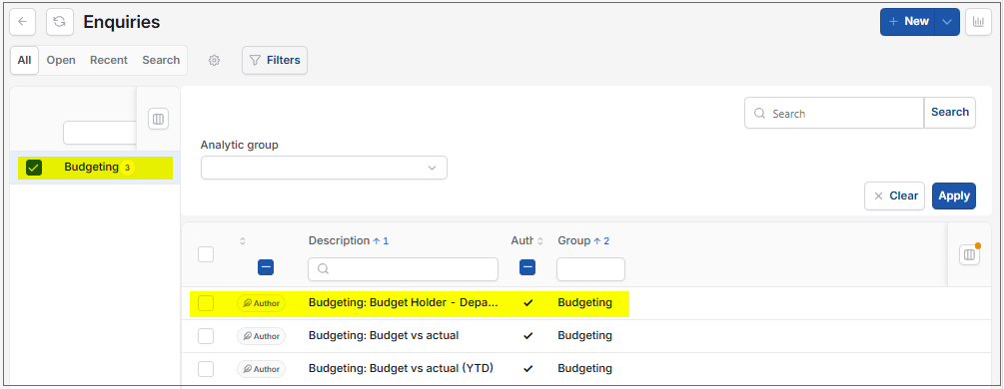This screenshot has width=1004, height=389.
Task: Click Author badge on Budget vs actual (YTD) row
Action: pyautogui.click(x=262, y=369)
